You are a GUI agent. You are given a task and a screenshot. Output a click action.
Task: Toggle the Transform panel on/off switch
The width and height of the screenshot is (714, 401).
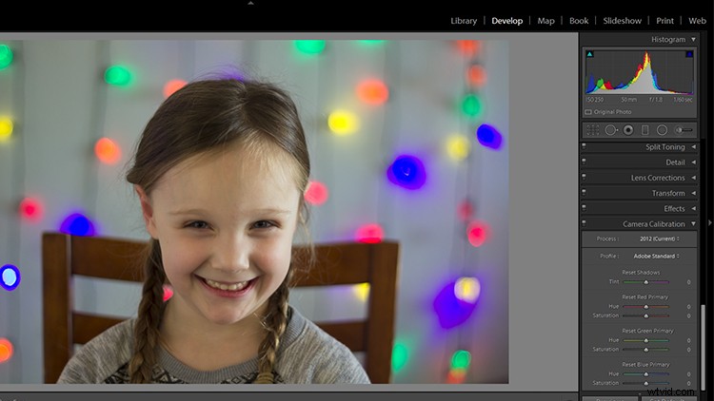coord(584,193)
